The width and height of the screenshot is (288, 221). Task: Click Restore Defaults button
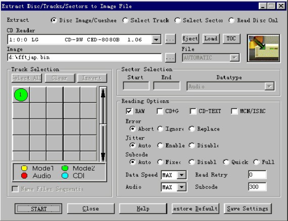[x=196, y=208]
